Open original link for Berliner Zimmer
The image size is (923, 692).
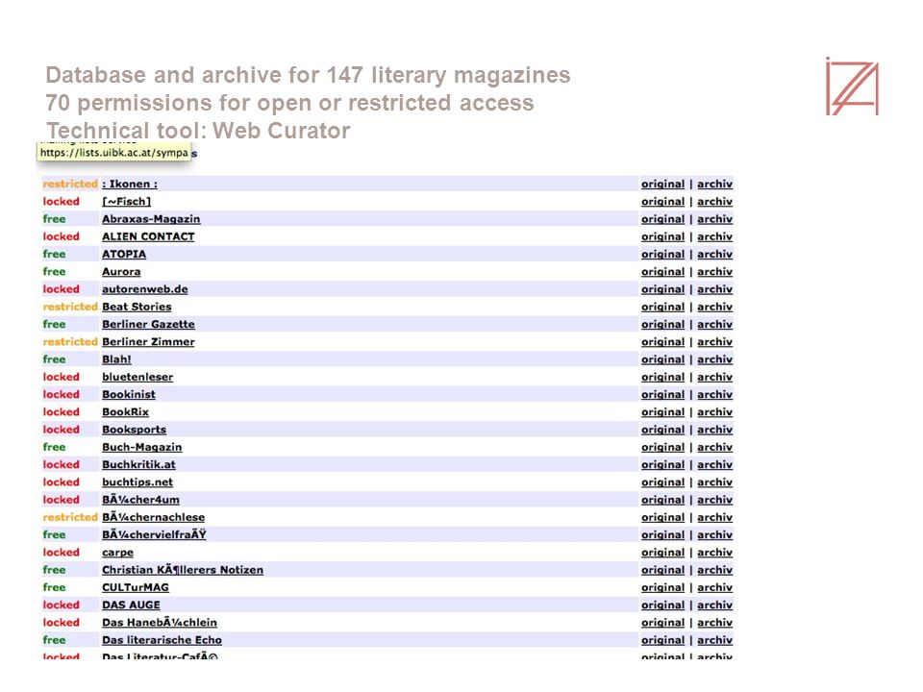tap(662, 342)
